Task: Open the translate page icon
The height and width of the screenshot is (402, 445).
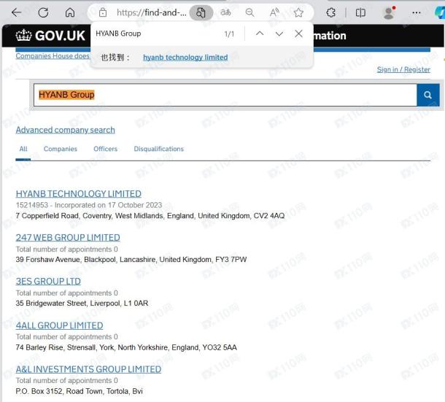Action: pos(225,12)
